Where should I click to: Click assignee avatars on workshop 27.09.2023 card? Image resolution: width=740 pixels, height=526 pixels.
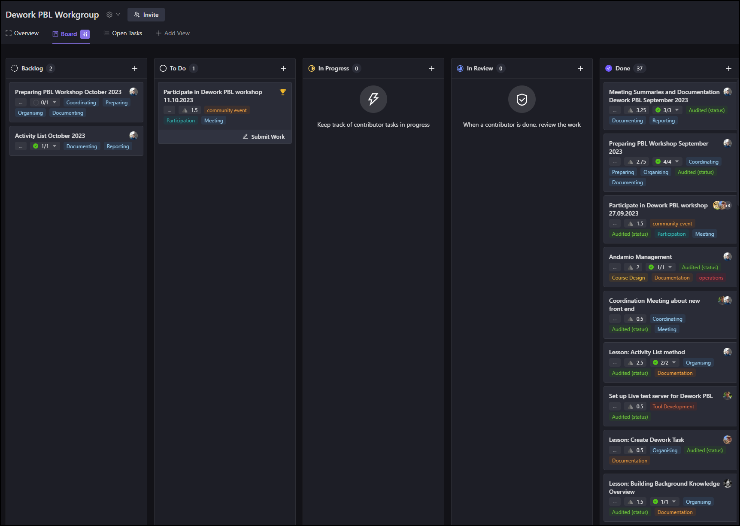(x=722, y=205)
